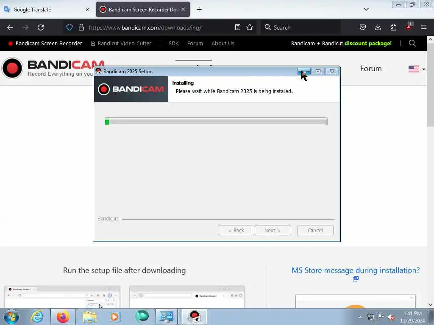Click the muted volume tray icon
This screenshot has height=325, width=434.
(x=391, y=317)
